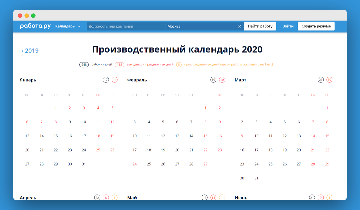The height and width of the screenshot is (210, 360).
Task: Click June's 21 working days circle
Action: point(312,198)
